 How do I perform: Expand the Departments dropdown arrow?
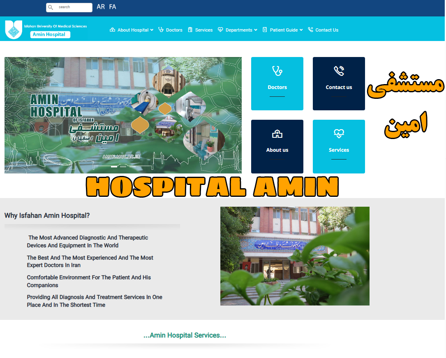pos(256,30)
